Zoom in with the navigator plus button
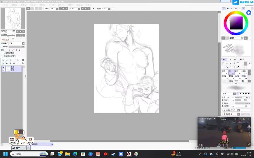The height and width of the screenshot is (158, 254). coord(20,31)
